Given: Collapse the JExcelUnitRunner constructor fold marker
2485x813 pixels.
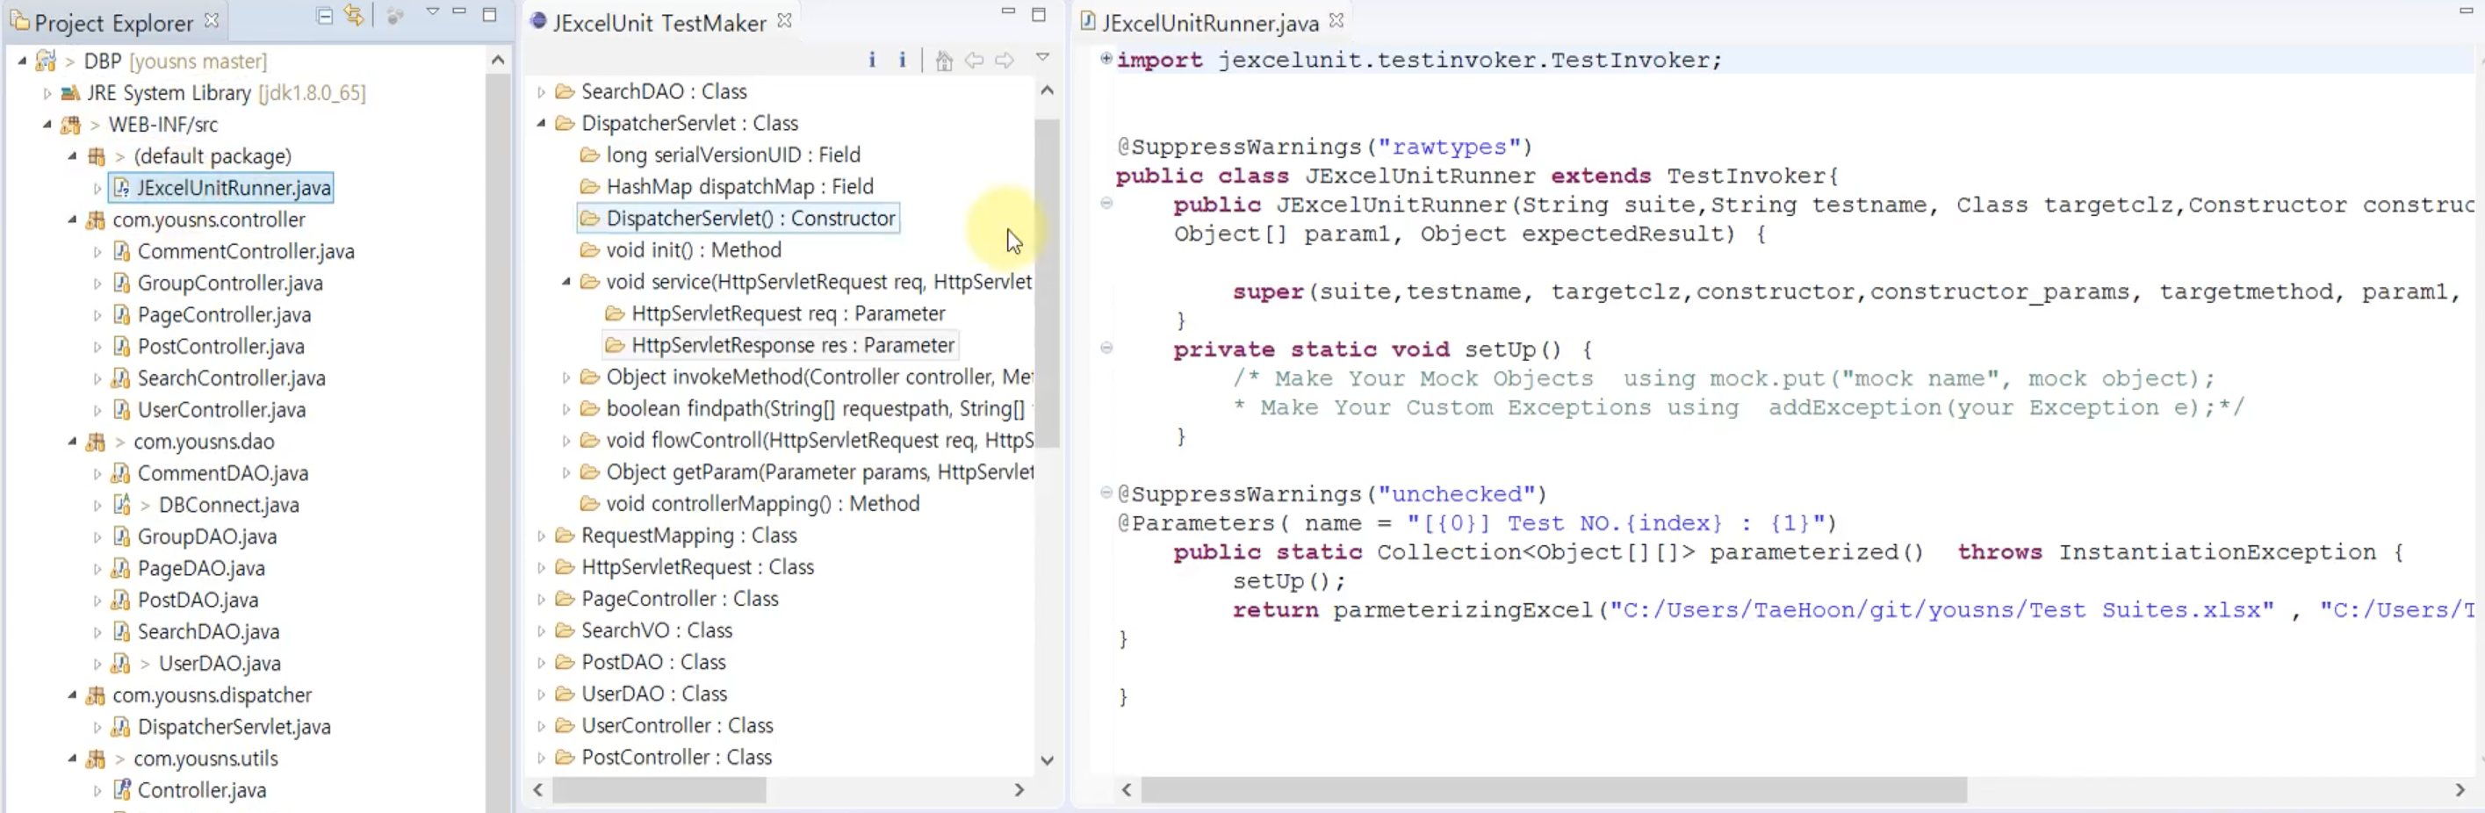Looking at the screenshot, I should point(1106,205).
